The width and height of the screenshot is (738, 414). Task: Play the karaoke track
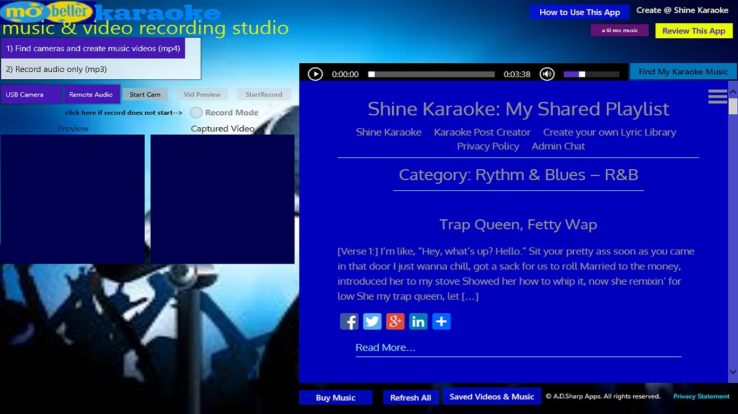[316, 74]
